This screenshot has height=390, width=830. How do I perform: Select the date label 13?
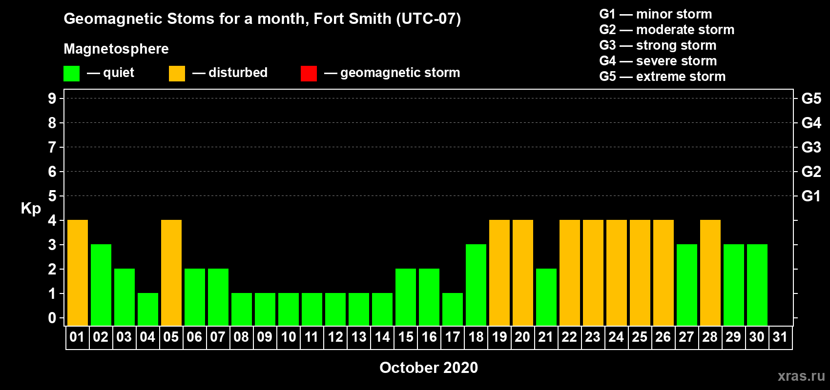358,337
